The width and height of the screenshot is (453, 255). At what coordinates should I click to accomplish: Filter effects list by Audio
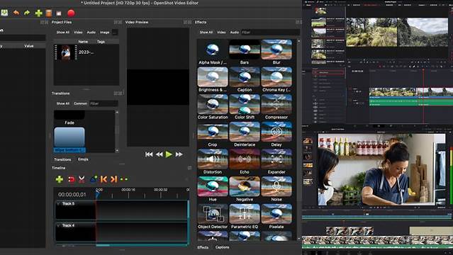coord(235,33)
